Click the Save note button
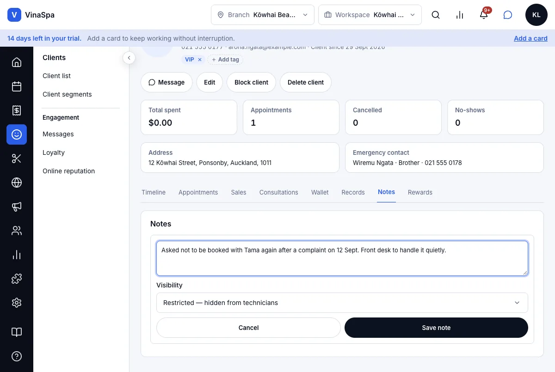This screenshot has height=372, width=555. [436, 328]
